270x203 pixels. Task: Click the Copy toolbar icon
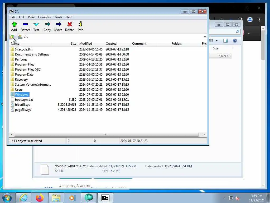click(x=47, y=26)
